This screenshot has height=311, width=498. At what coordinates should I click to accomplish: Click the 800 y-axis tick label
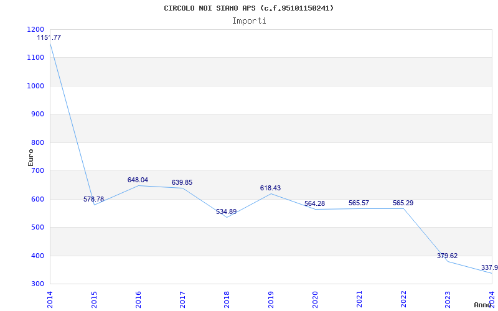(38, 143)
